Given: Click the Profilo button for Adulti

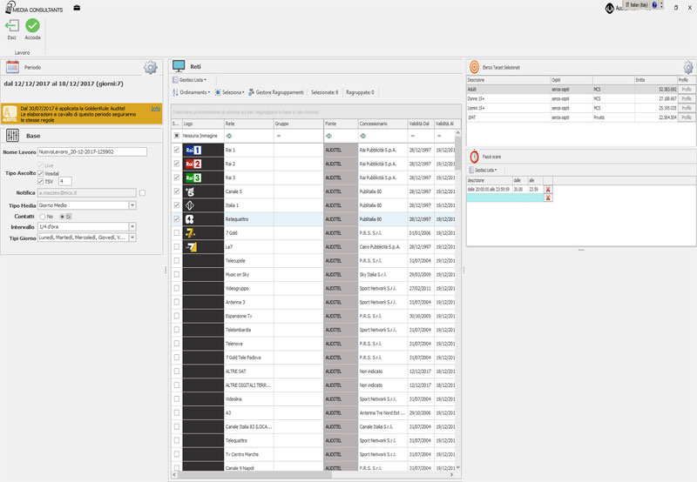Looking at the screenshot, I should (686, 89).
